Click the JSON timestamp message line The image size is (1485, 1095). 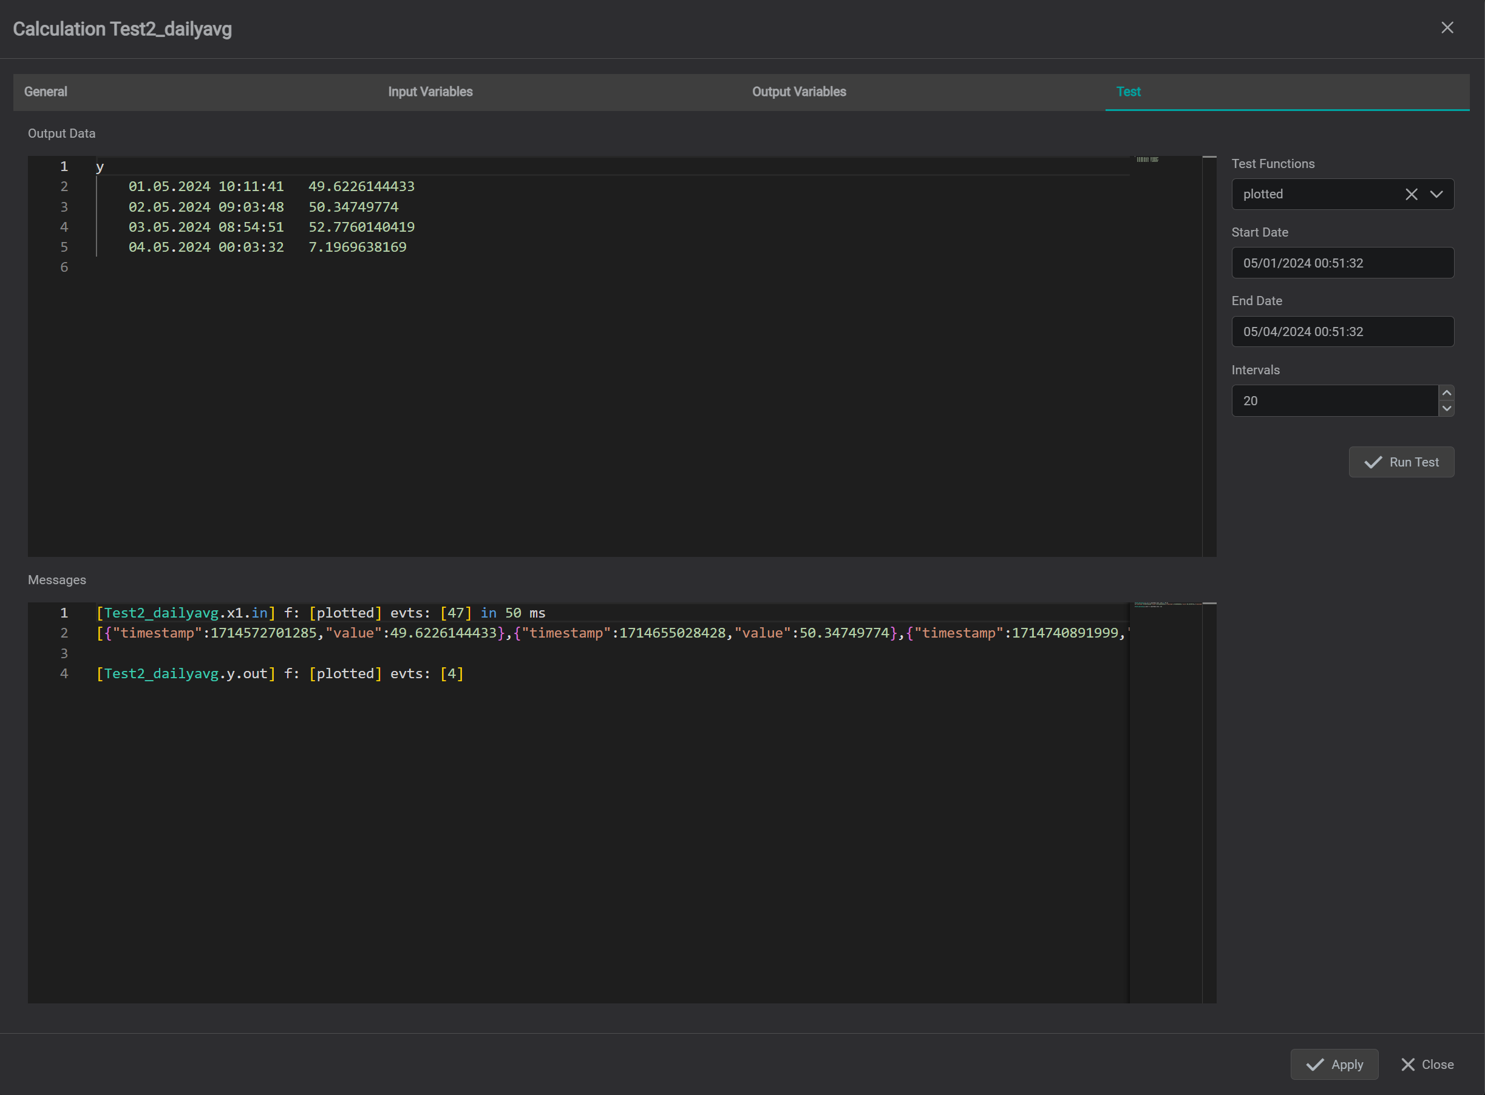(x=612, y=633)
